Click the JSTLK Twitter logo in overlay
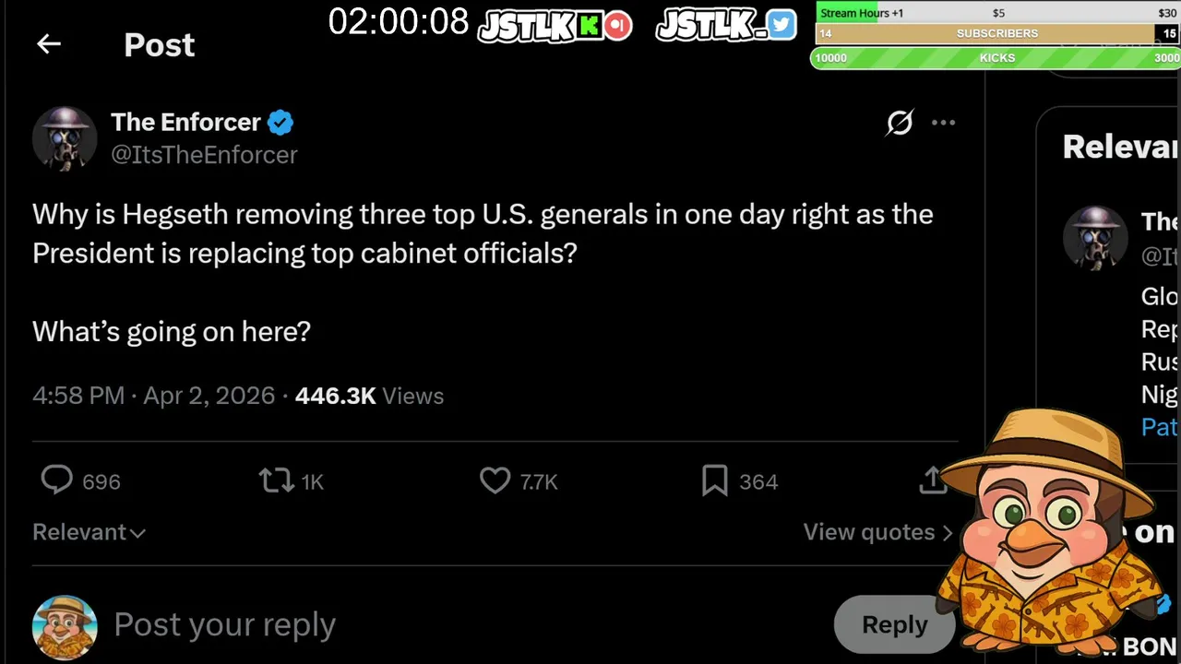 (725, 25)
